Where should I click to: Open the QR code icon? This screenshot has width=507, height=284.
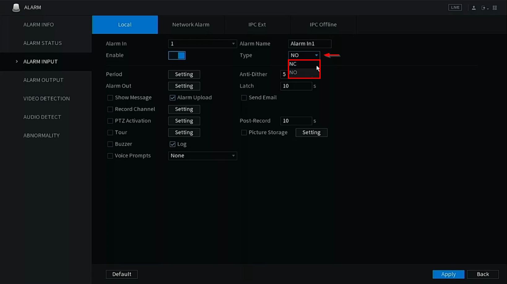pos(495,8)
